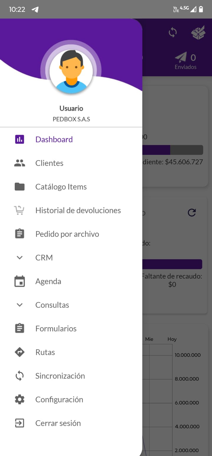Tap the Catálogo Items folder icon
The image size is (212, 456).
(20, 187)
